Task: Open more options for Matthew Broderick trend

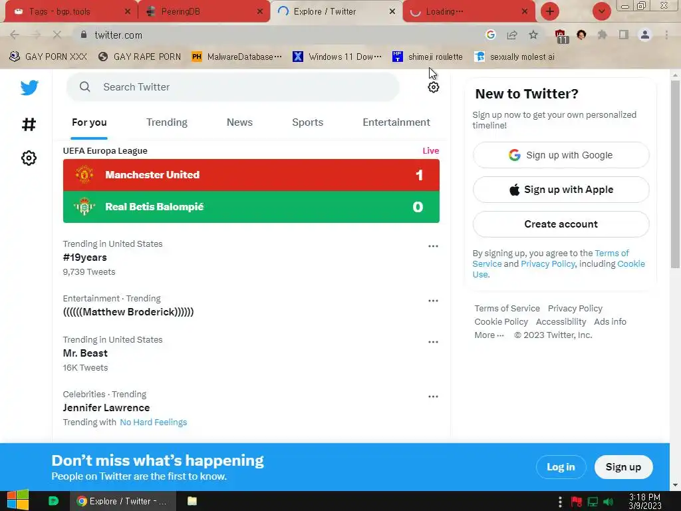Action: tap(433, 301)
